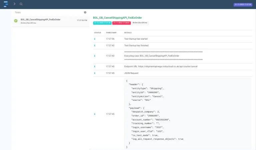Click the DETAILS column header
The width and height of the screenshot is (256, 150).
(128, 33)
